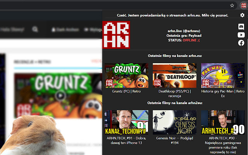The width and height of the screenshot is (248, 155).
Task: Click the search icon on background webpage
Action: click(x=35, y=29)
